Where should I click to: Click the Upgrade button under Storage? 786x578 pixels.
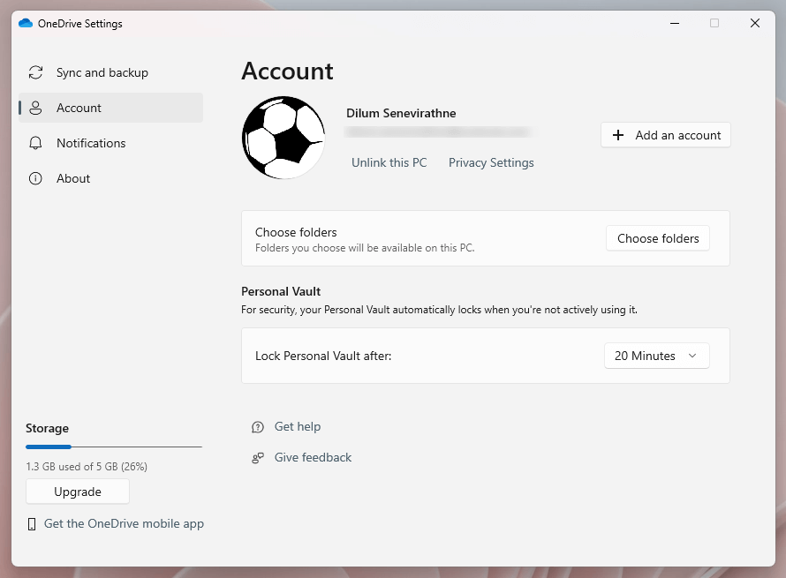pos(77,491)
